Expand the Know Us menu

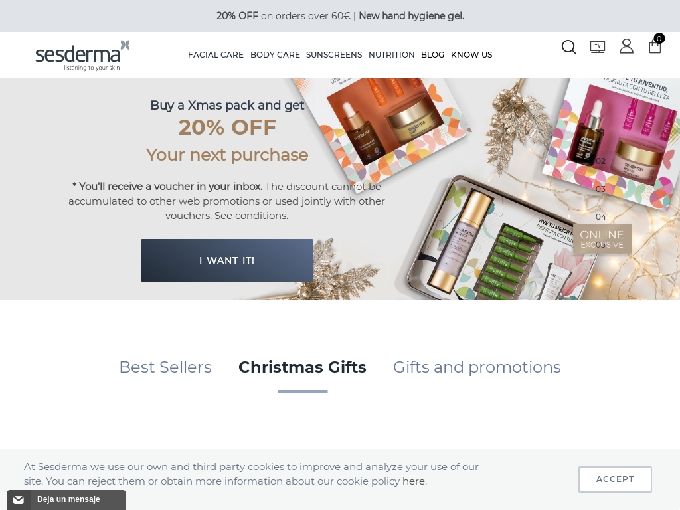click(471, 55)
